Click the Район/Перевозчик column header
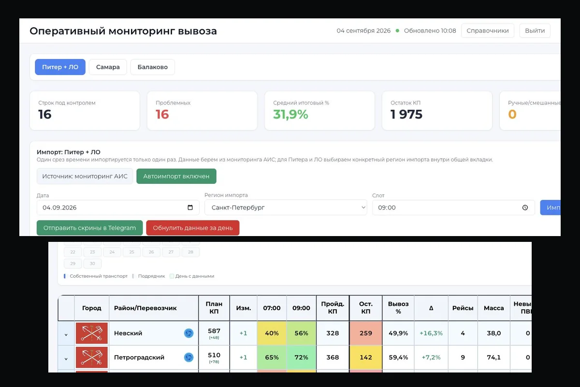The width and height of the screenshot is (580, 387). 154,308
